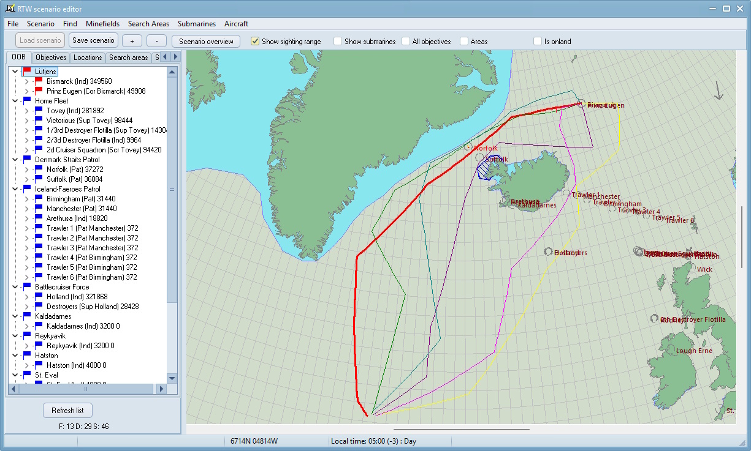Collapse the Lütjens tree node

(x=15, y=72)
